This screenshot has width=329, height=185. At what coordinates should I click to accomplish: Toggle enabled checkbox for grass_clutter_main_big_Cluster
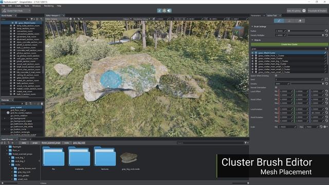[252, 64]
